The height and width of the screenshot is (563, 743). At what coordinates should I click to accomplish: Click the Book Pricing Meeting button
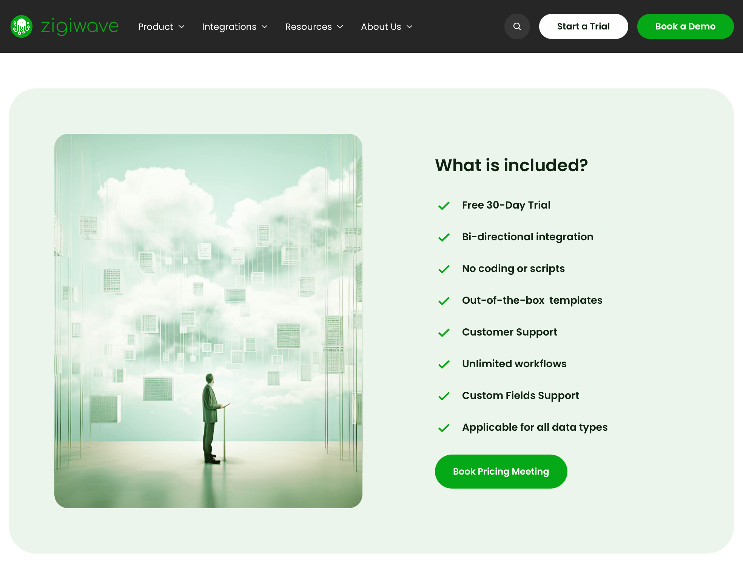[x=501, y=471]
